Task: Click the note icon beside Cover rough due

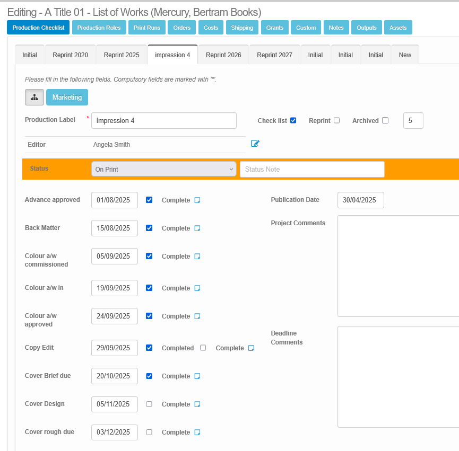Action: point(197,432)
